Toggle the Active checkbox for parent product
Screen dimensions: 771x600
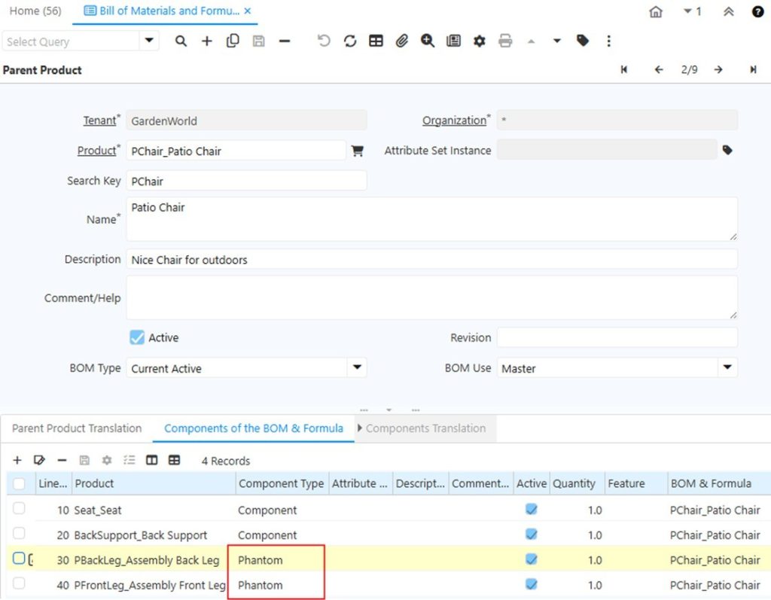[137, 338]
